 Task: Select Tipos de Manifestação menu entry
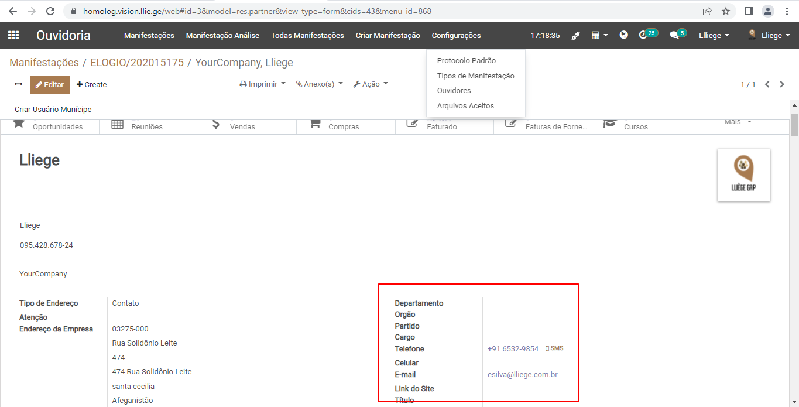pyautogui.click(x=475, y=76)
